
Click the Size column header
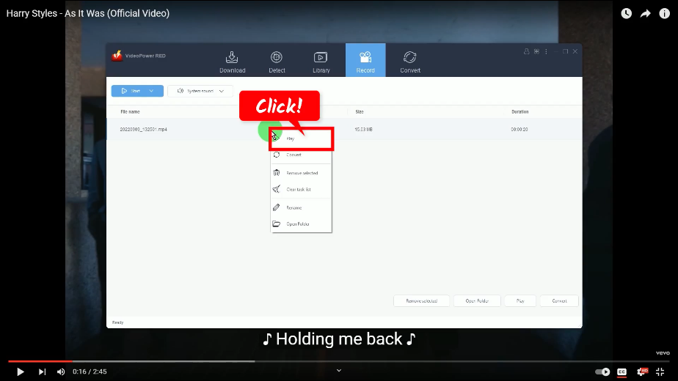(360, 112)
